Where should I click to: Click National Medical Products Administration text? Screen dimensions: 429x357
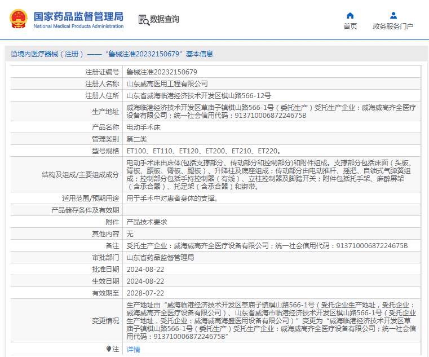(78, 27)
